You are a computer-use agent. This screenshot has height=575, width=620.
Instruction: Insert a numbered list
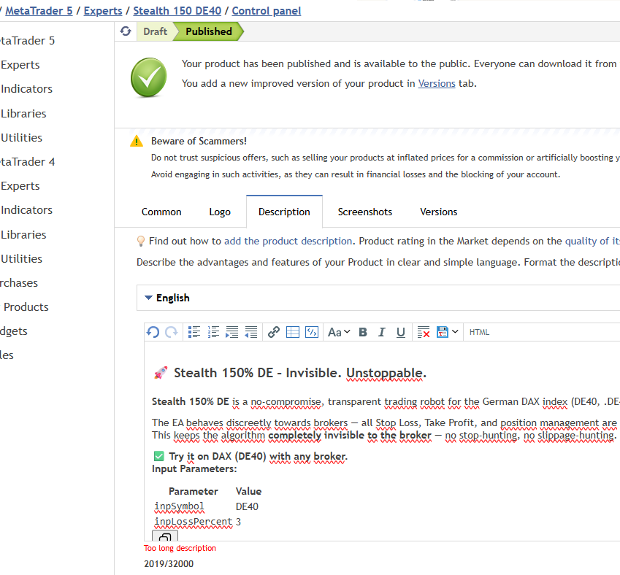click(x=213, y=332)
